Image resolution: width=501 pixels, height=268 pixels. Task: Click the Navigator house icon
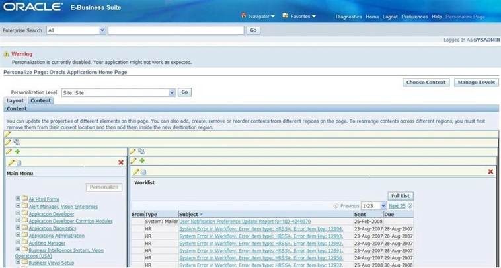[244, 15]
